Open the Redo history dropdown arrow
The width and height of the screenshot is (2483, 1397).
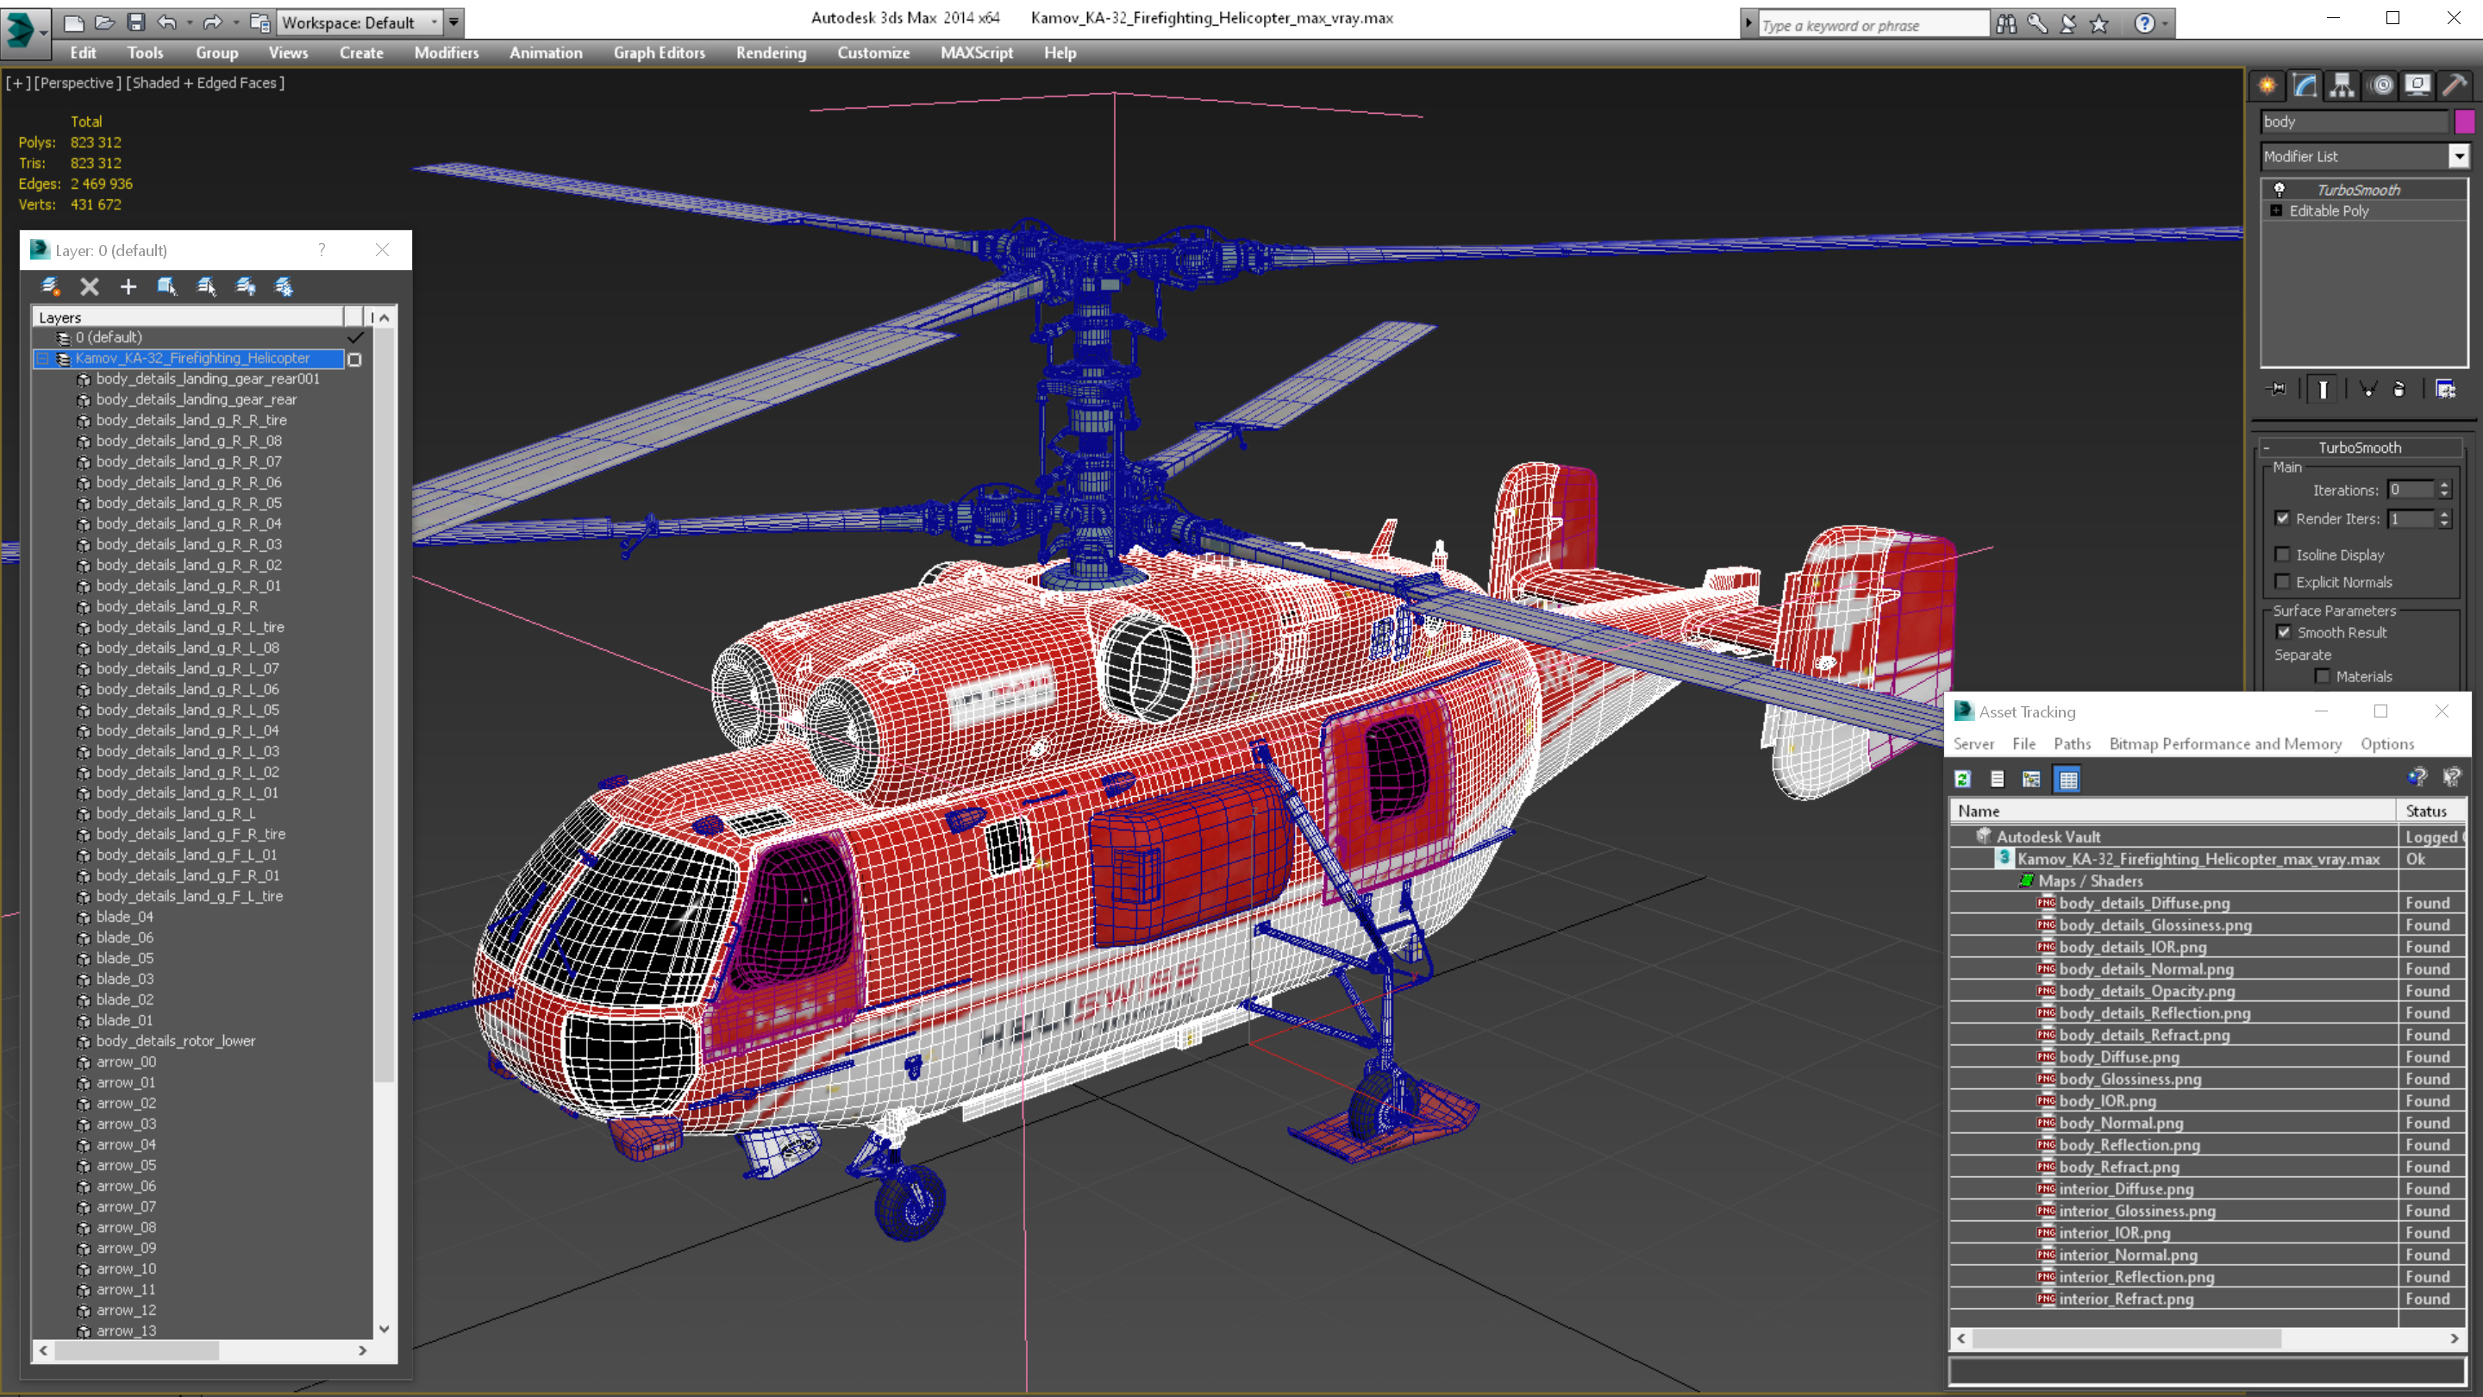click(x=235, y=22)
